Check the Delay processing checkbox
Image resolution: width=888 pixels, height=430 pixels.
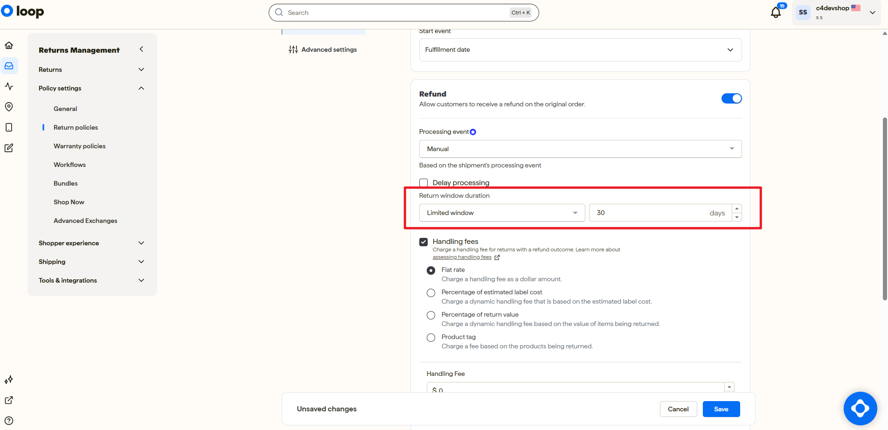(423, 183)
